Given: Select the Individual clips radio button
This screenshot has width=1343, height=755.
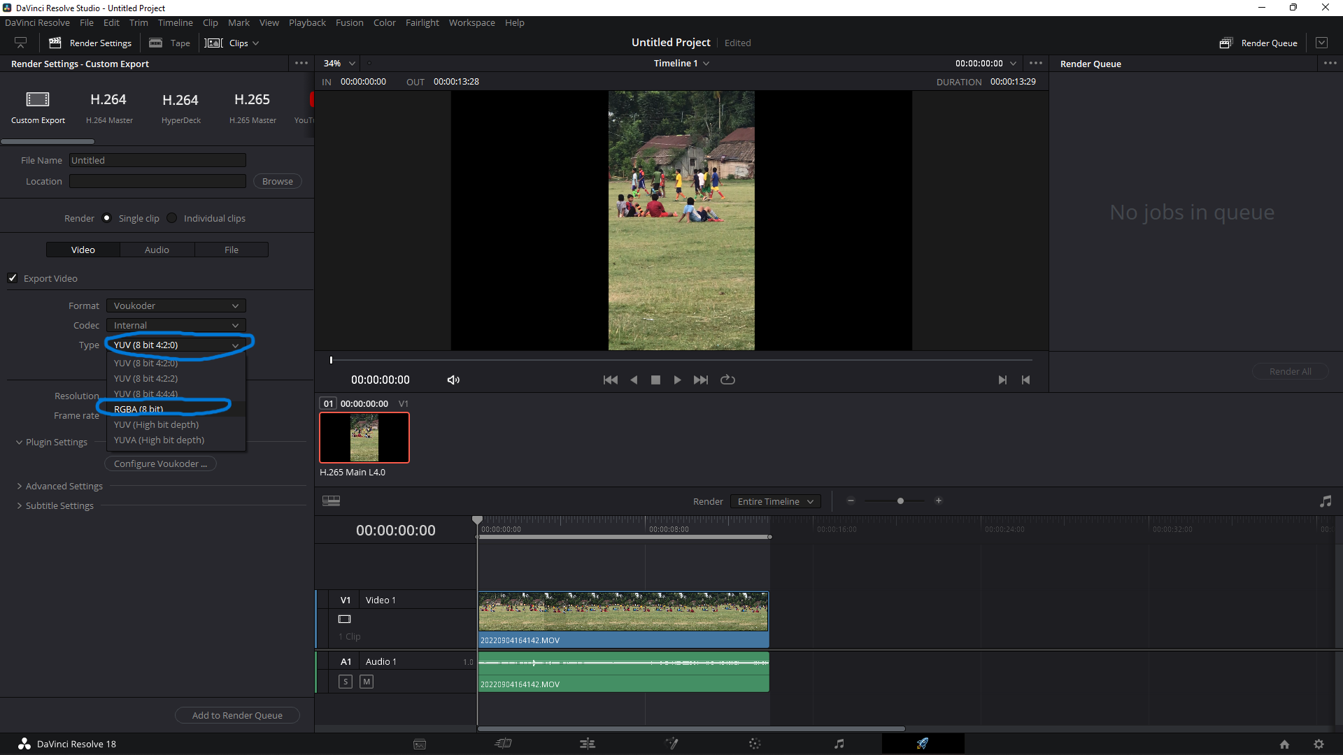Looking at the screenshot, I should tap(172, 218).
